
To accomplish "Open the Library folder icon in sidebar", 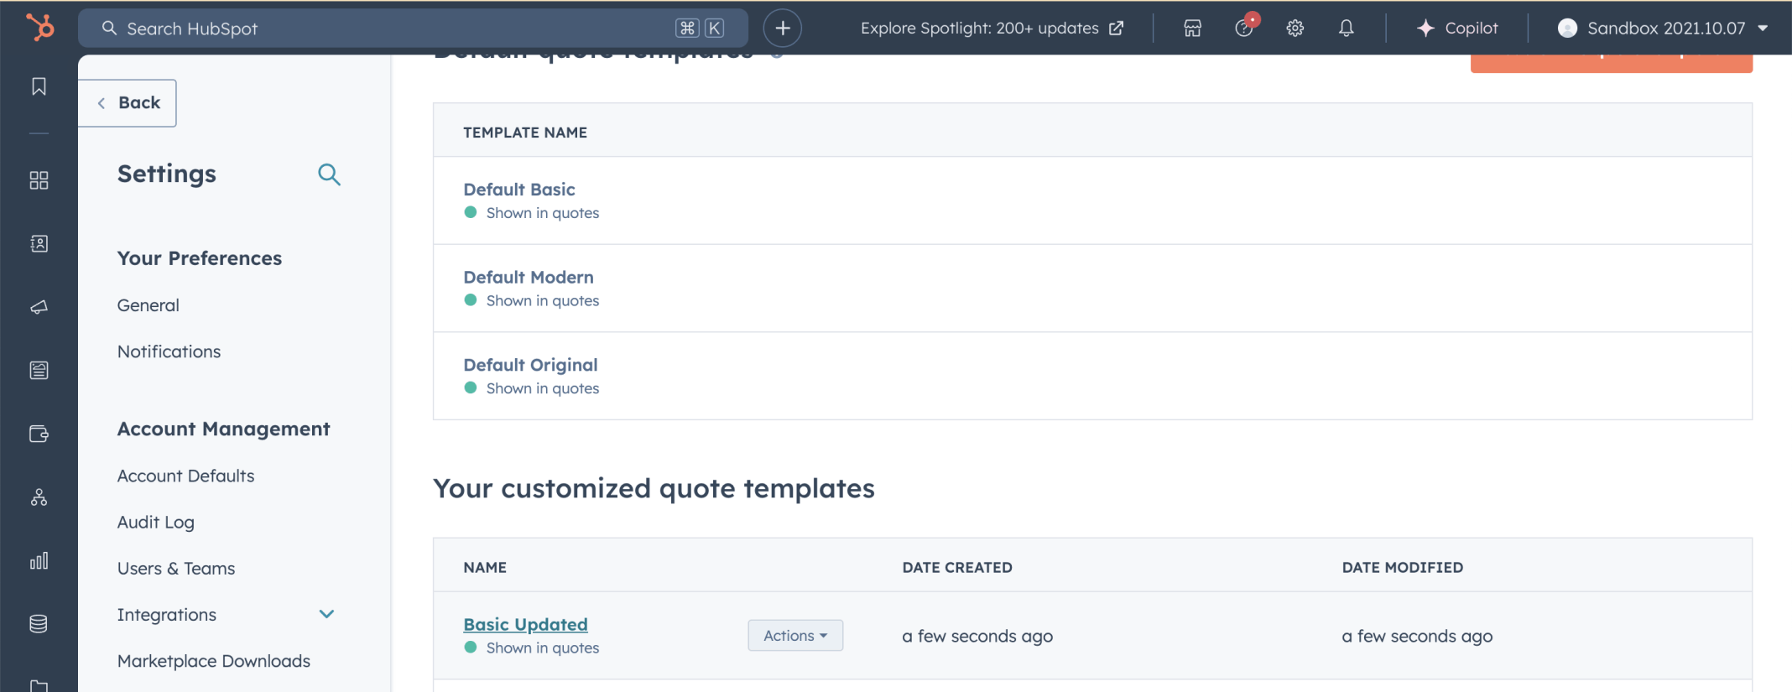I will coord(39,685).
